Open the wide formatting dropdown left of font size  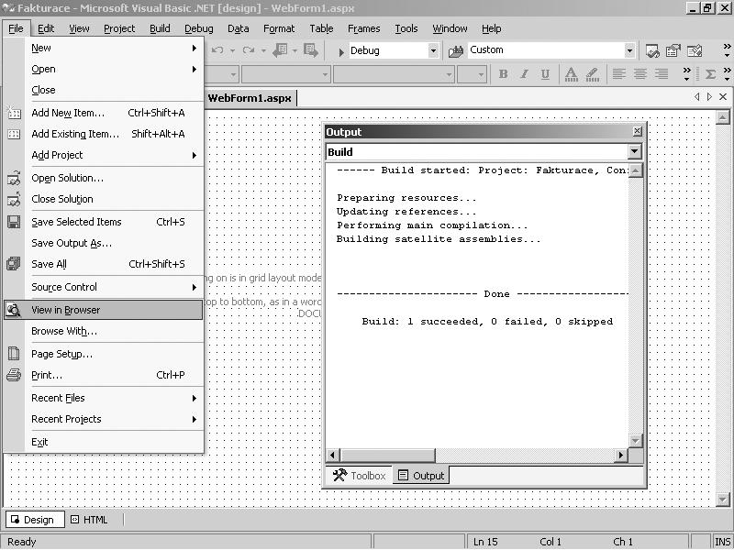coord(449,74)
